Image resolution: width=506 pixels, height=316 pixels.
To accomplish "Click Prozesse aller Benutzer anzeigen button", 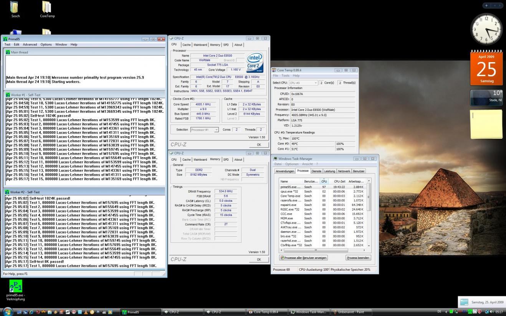I will [304, 258].
